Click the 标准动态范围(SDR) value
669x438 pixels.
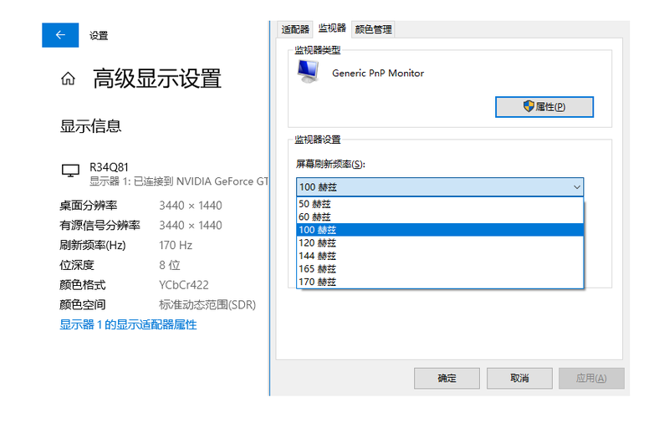click(207, 305)
